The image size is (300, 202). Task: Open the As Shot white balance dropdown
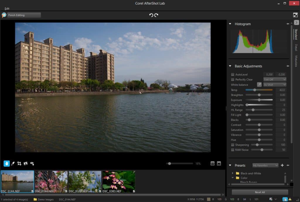point(275,85)
